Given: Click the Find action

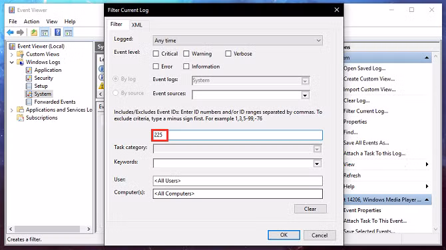Looking at the screenshot, I should click(x=350, y=132).
